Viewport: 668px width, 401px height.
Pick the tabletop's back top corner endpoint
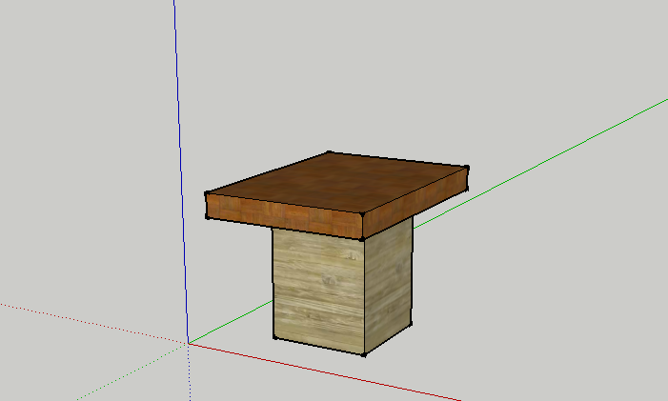coord(329,152)
